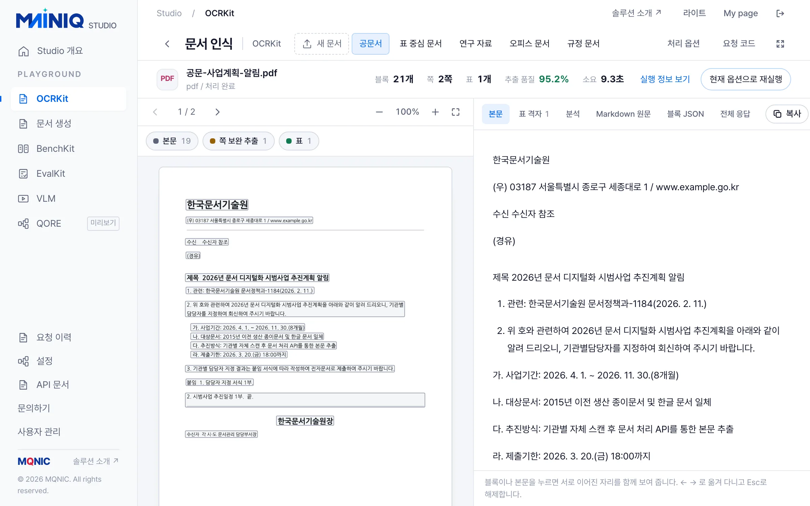Copy the result with the 복사 button
This screenshot has width=810, height=506.
787,114
